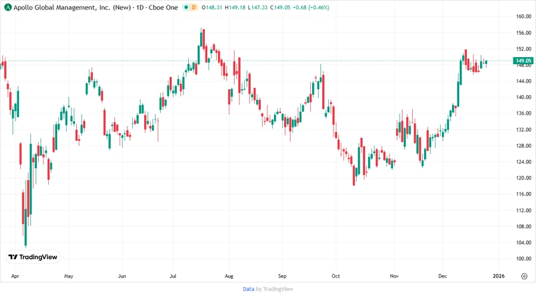This screenshot has width=536, height=296.
Task: Click the 144.00 price axis label
Action: pos(523,81)
